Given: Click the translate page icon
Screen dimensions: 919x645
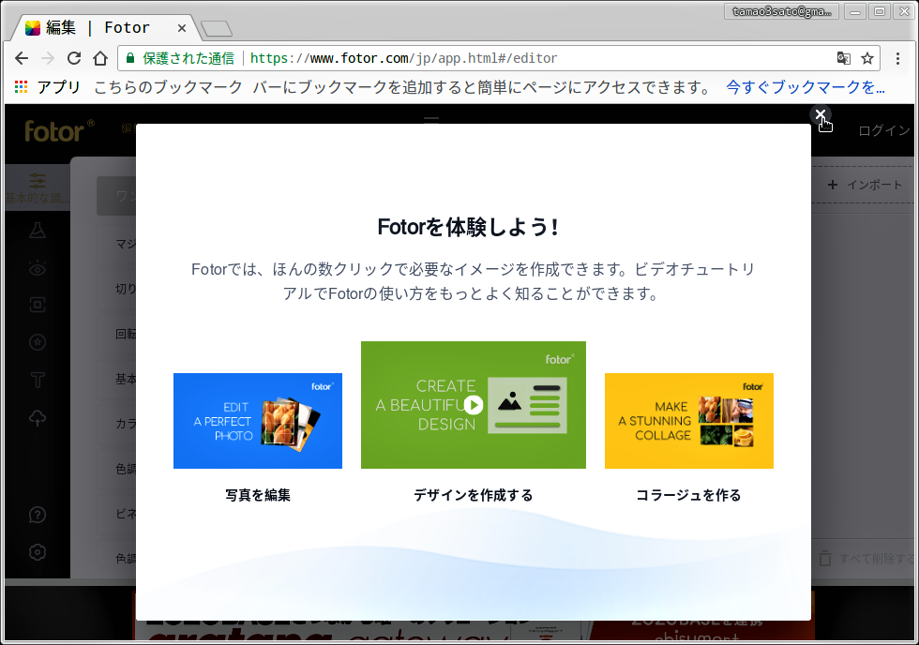Looking at the screenshot, I should click(x=843, y=58).
